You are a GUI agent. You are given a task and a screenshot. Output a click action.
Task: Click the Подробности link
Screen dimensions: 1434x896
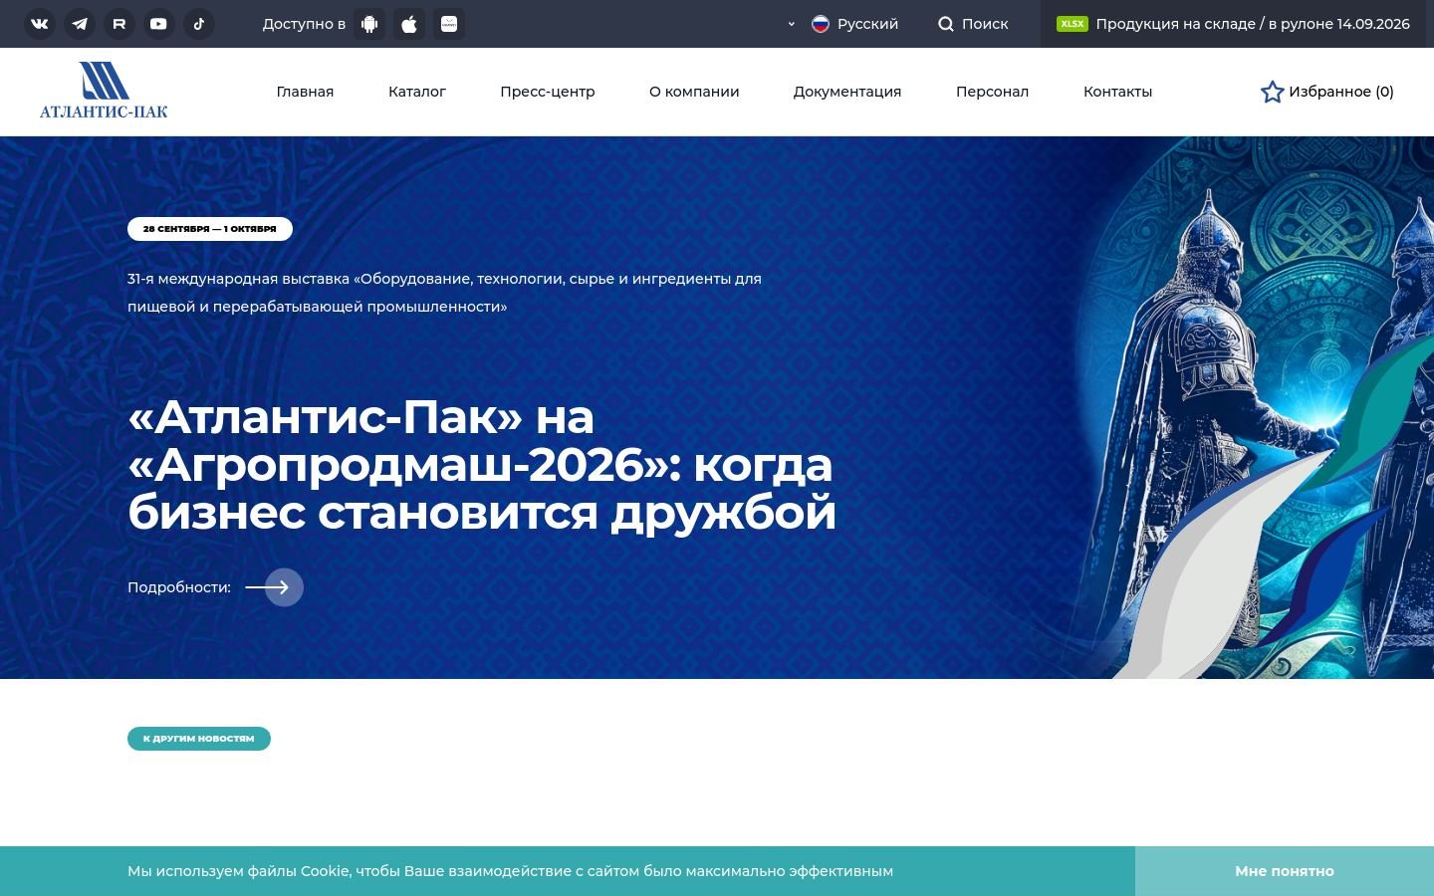(179, 587)
